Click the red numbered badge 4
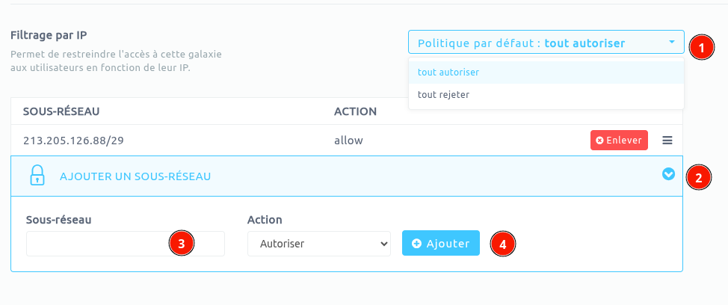 503,244
